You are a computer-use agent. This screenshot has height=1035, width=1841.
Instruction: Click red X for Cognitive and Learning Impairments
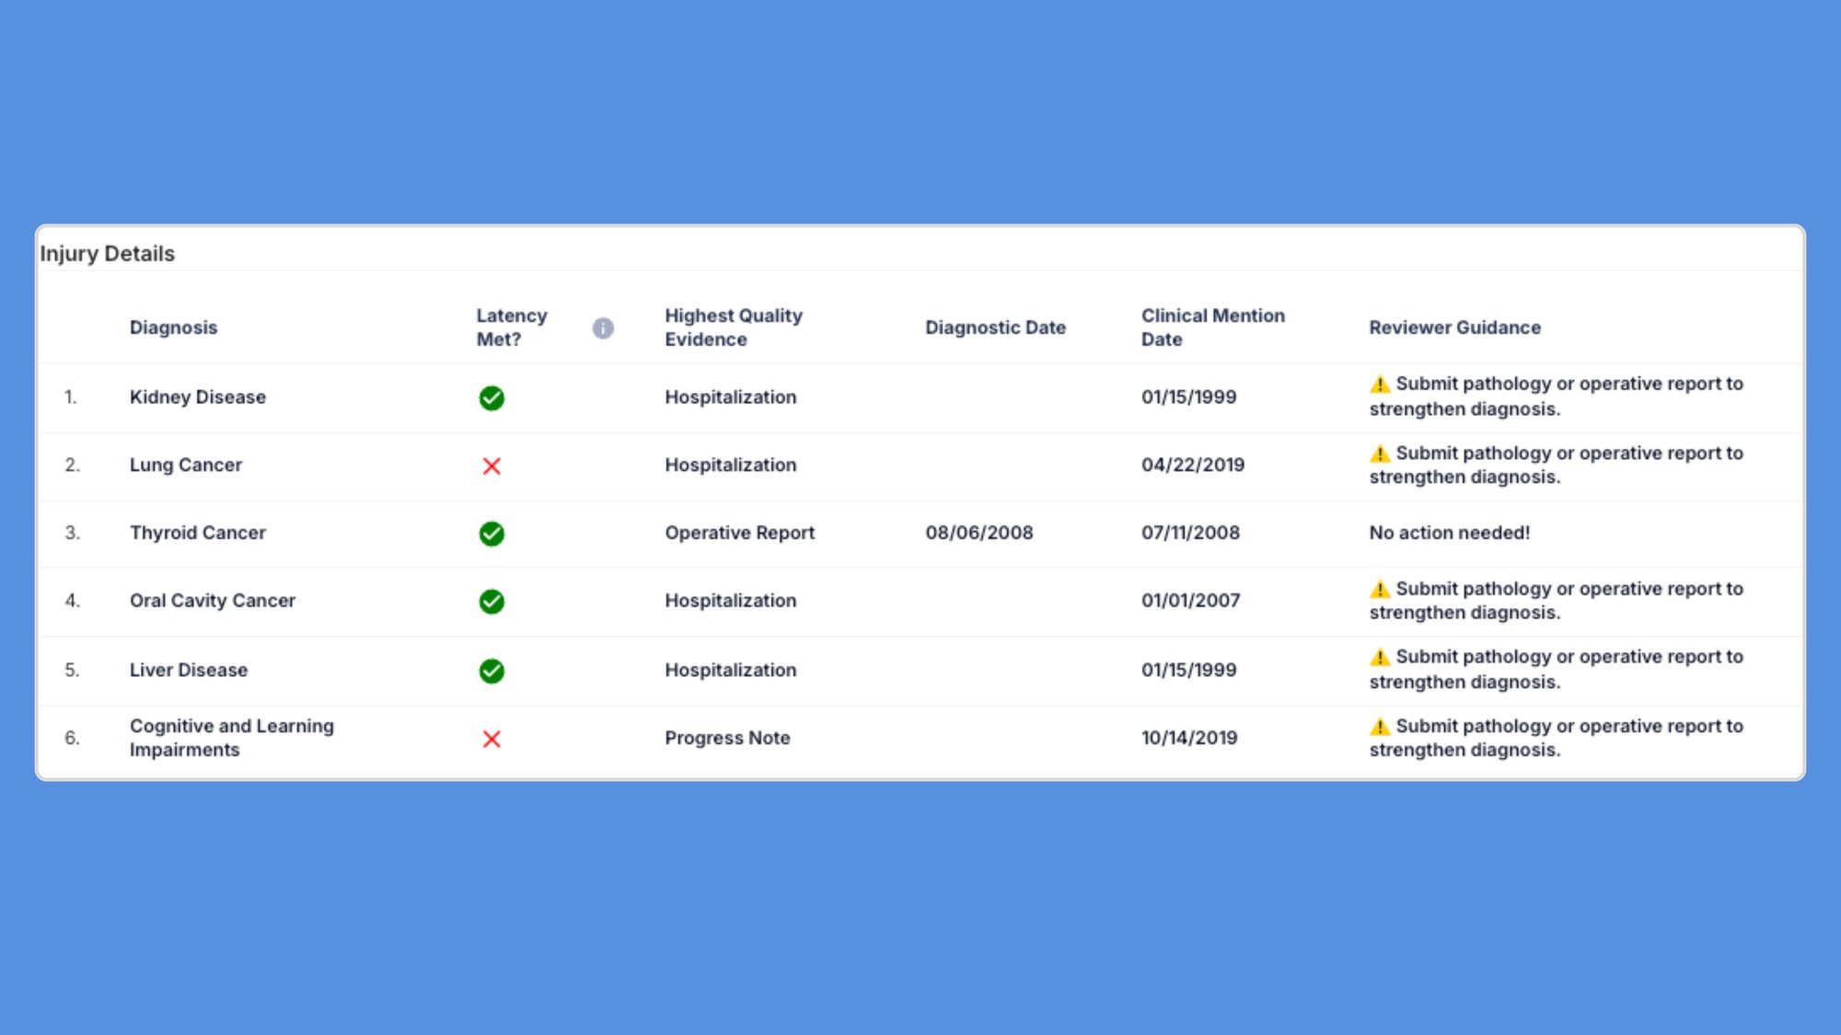(x=492, y=739)
